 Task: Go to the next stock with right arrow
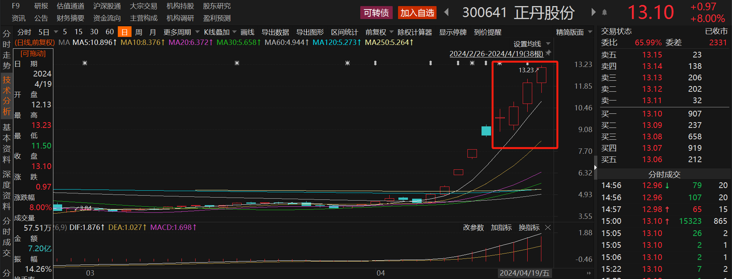tap(593, 12)
